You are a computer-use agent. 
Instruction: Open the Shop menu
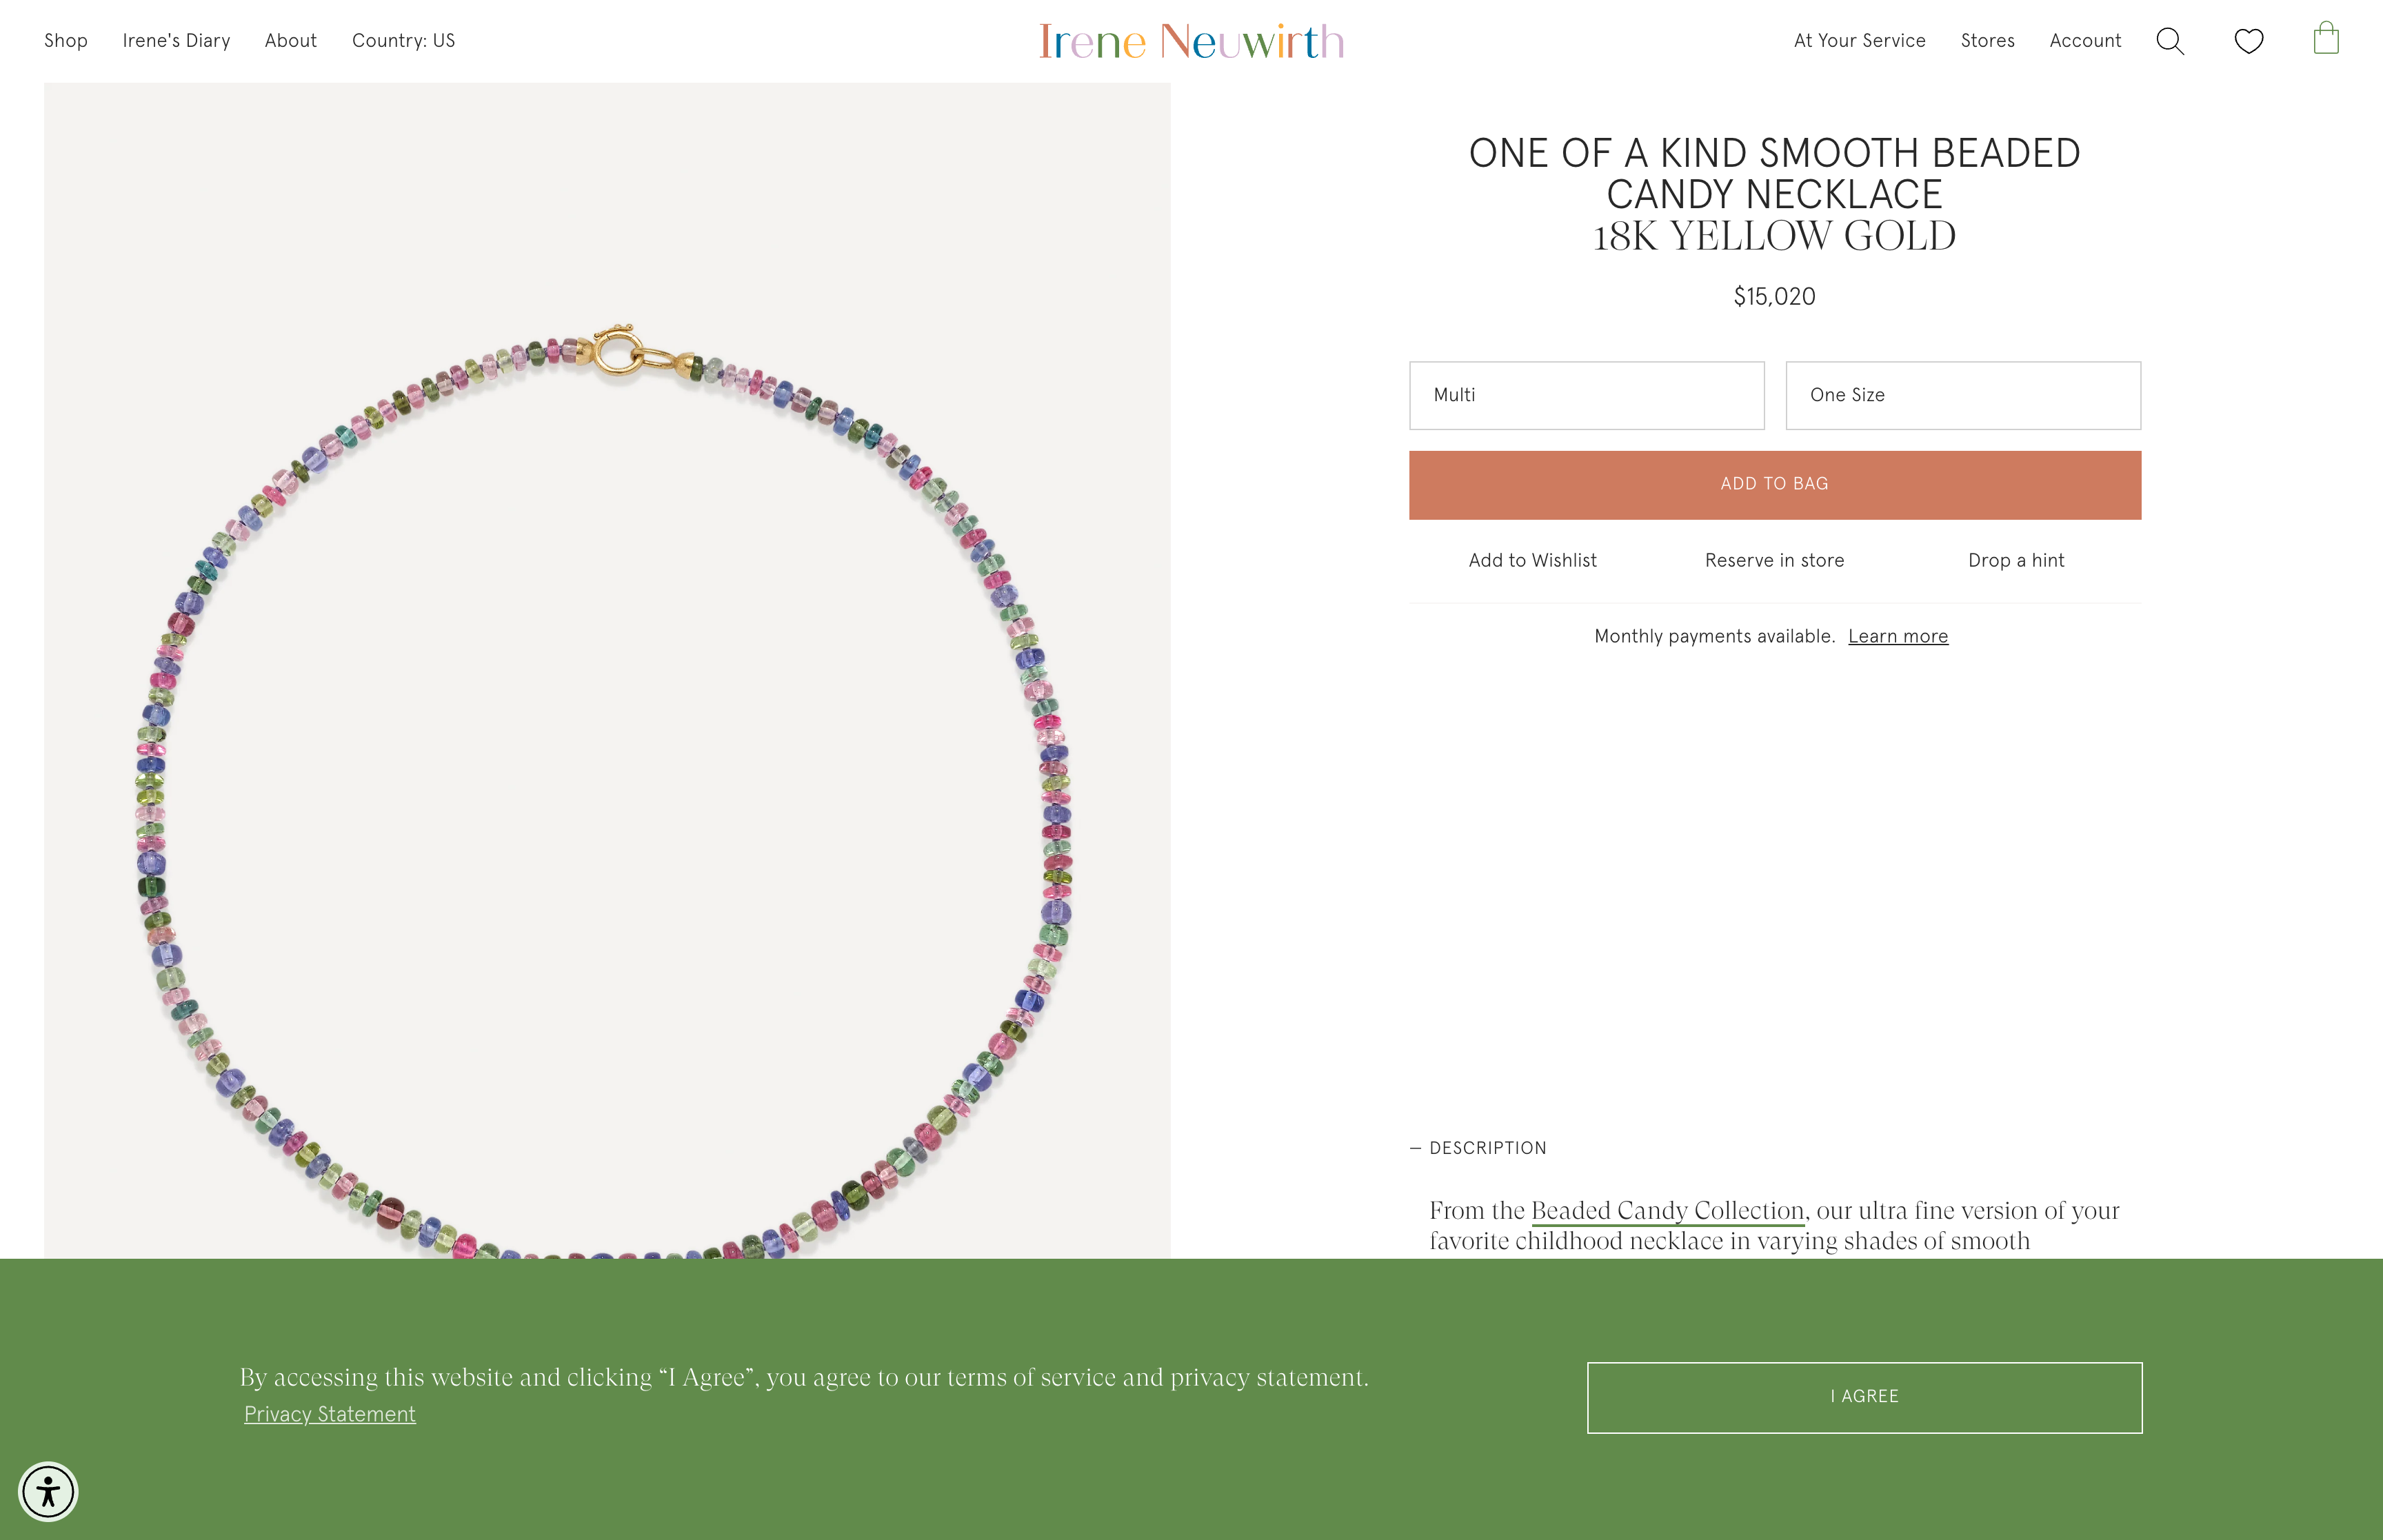pyautogui.click(x=66, y=41)
